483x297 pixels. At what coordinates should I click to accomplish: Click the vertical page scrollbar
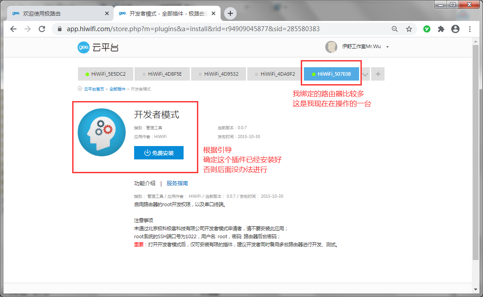point(475,152)
